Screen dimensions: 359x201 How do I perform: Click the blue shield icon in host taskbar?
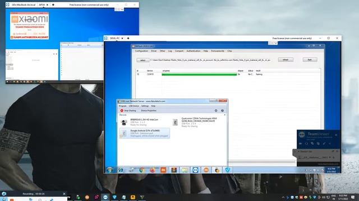(x=114, y=197)
